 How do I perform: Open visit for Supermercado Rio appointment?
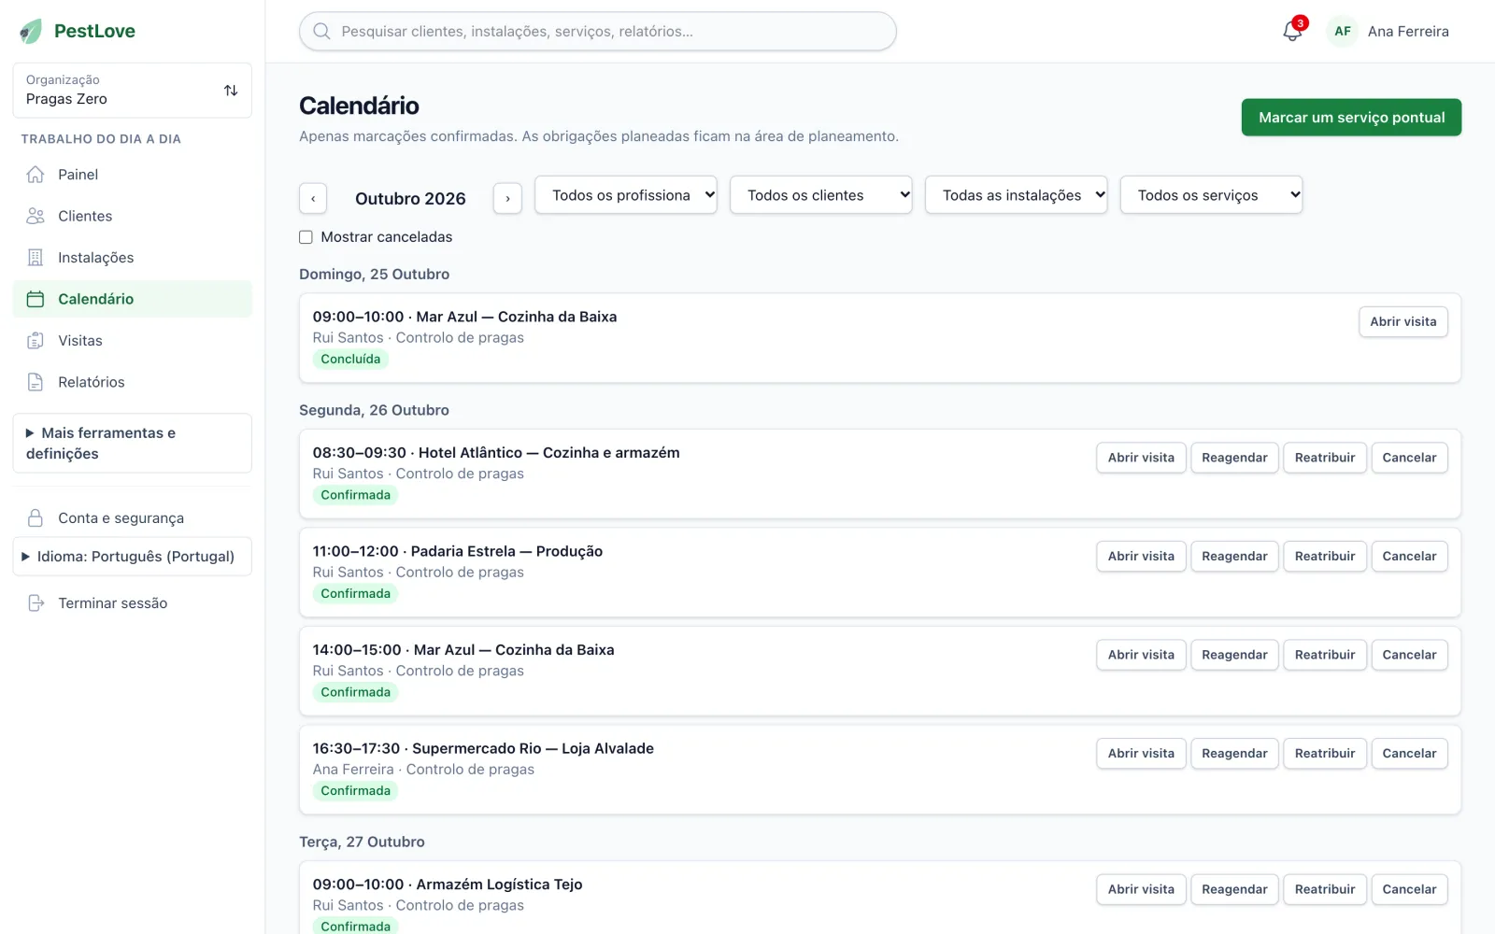pyautogui.click(x=1141, y=754)
